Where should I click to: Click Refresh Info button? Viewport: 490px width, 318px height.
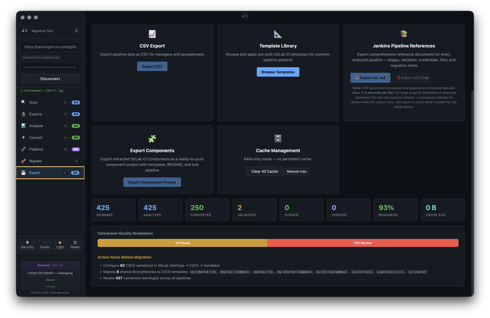click(297, 172)
